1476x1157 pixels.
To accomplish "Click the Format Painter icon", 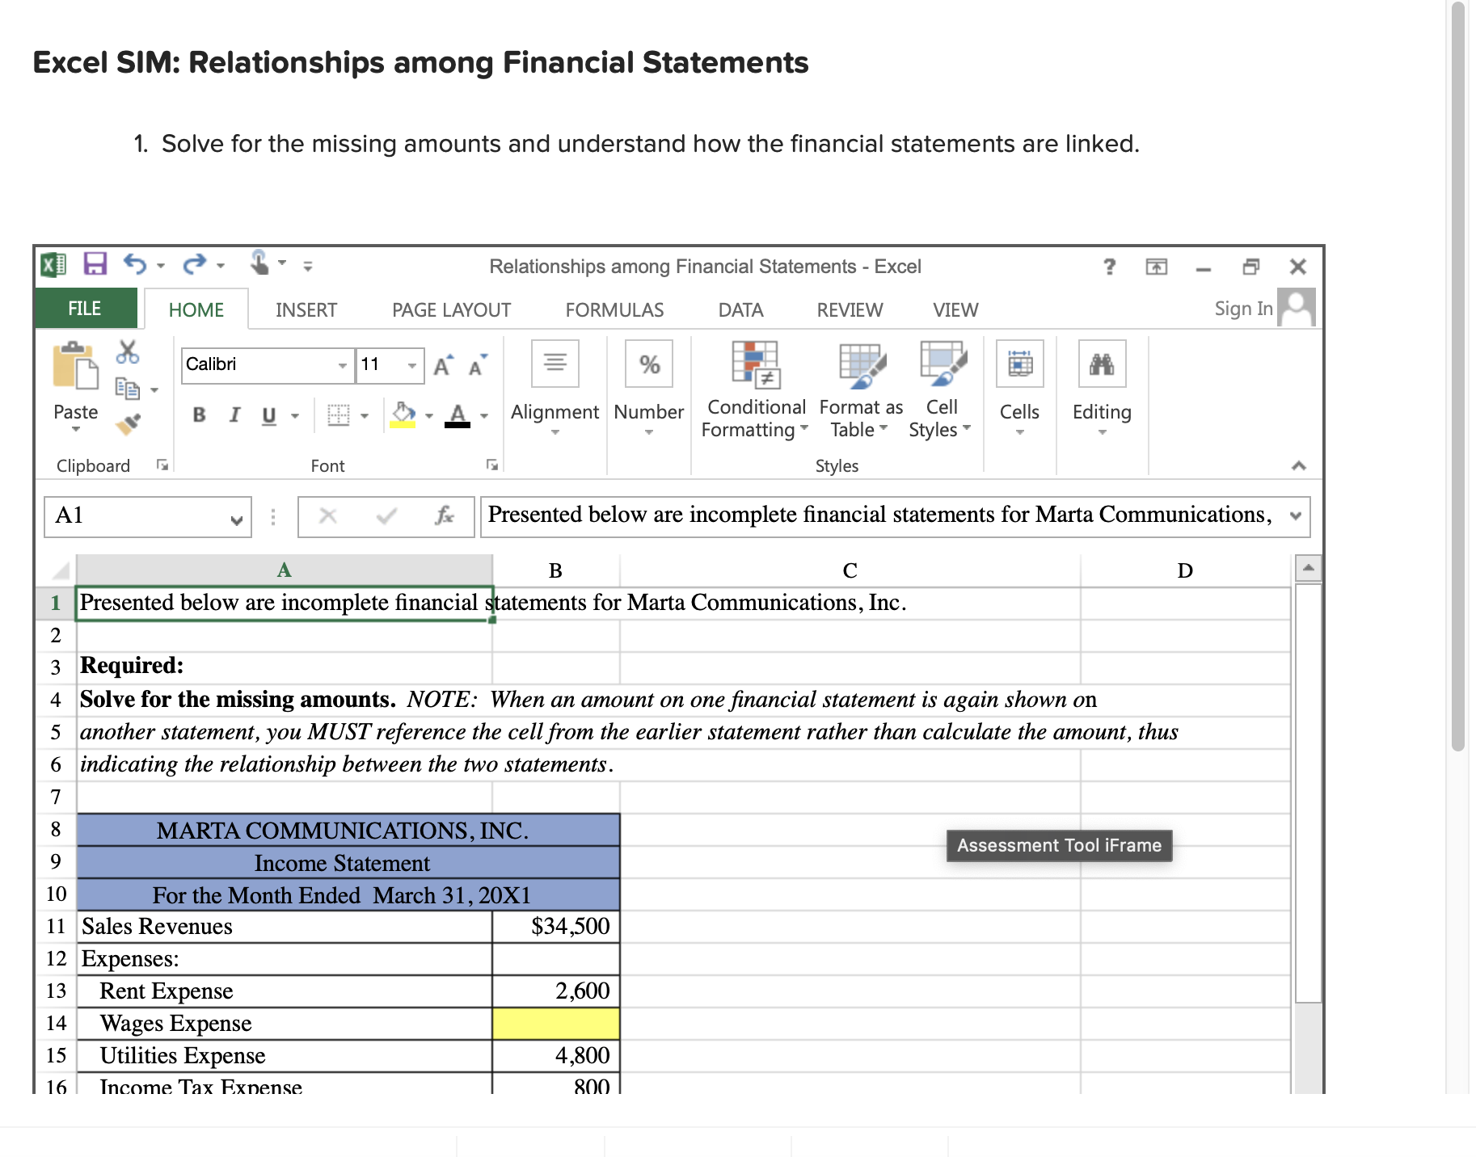I will point(129,423).
